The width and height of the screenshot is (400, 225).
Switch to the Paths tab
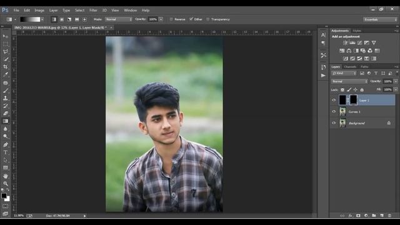(364, 67)
